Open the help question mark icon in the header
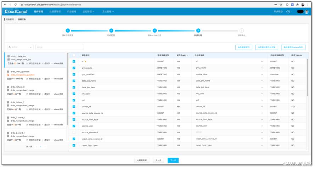 pyautogui.click(x=288, y=12)
